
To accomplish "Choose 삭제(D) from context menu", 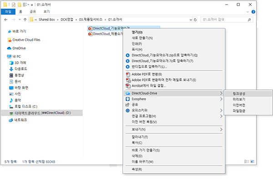I will pos(174,156).
